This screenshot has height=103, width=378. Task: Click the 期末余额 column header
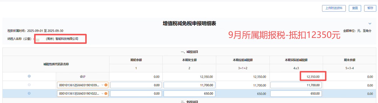pos(349,60)
